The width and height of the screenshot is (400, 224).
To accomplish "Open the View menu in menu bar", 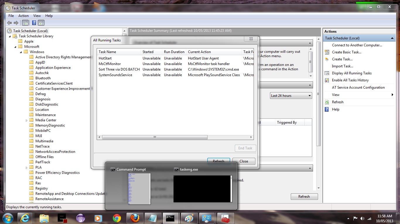I will [x=37, y=16].
